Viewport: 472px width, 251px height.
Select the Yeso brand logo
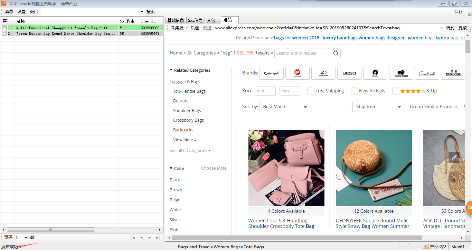tap(349, 73)
